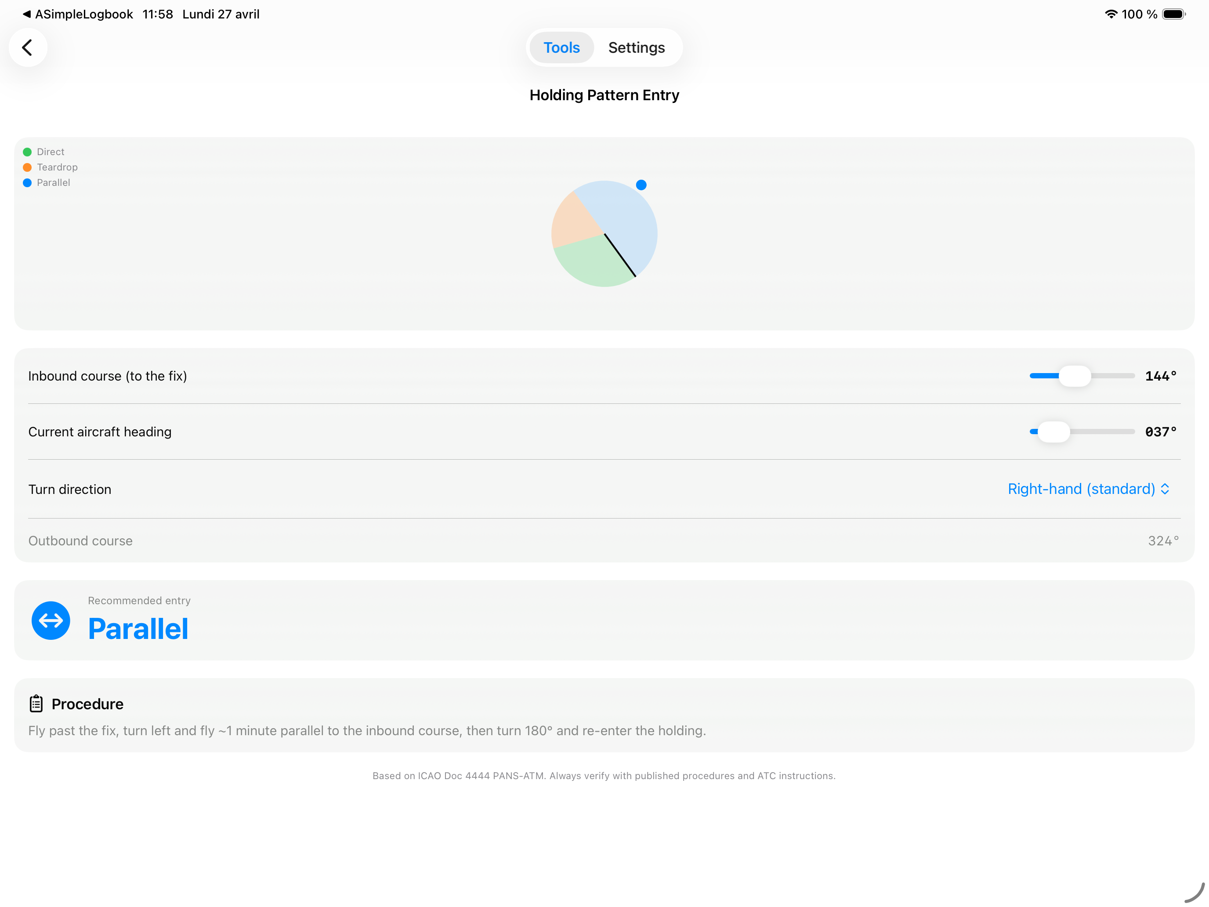Click the 'Teardrop' legend label
Image resolution: width=1209 pixels, height=907 pixels.
point(58,167)
